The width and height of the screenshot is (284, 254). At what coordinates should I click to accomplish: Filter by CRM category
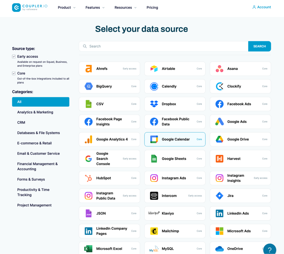pyautogui.click(x=21, y=123)
